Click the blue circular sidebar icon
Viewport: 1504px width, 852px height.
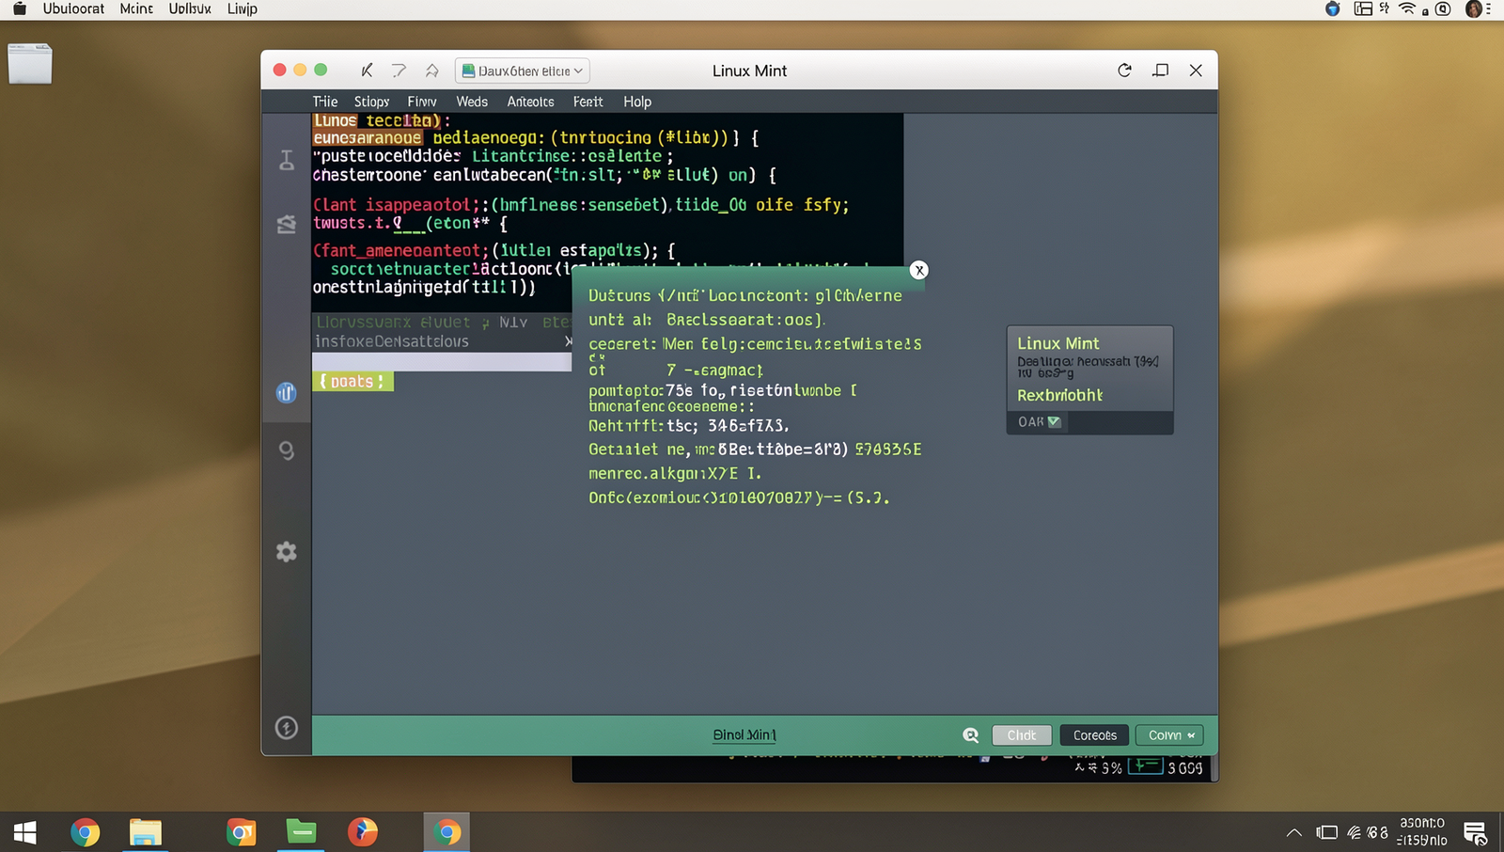tap(287, 392)
